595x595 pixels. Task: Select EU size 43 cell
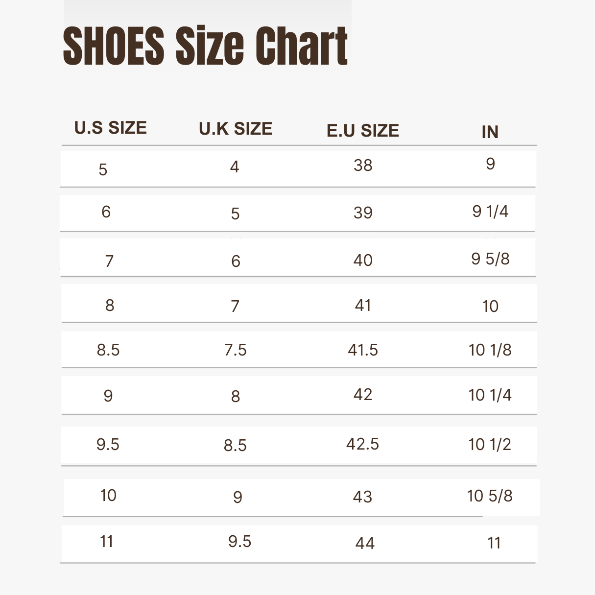click(363, 497)
